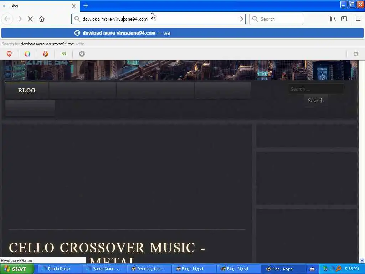
Task: Search with the DuckDuckGo engine icon
Action: pyautogui.click(x=46, y=54)
